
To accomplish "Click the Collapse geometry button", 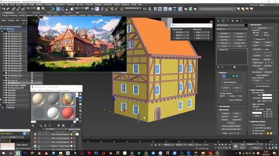I will (268, 42).
